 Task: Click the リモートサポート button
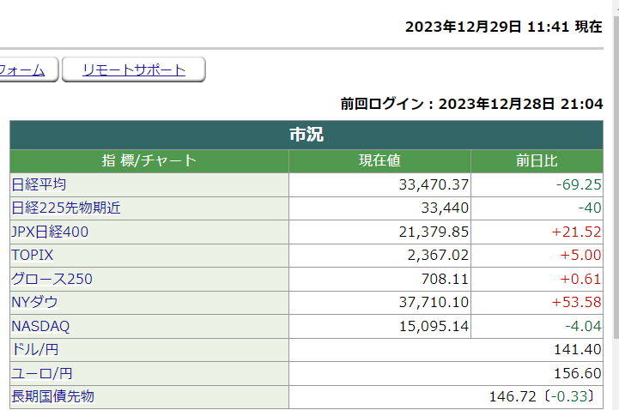coord(134,70)
